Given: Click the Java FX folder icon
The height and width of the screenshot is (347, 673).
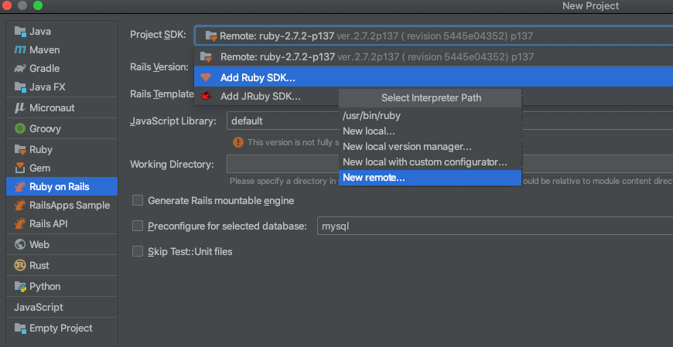Looking at the screenshot, I should (20, 87).
